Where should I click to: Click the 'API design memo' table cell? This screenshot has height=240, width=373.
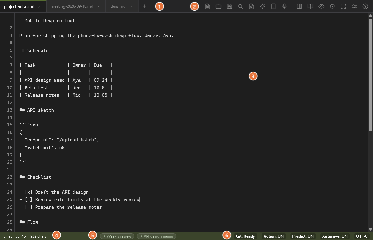click(x=45, y=80)
